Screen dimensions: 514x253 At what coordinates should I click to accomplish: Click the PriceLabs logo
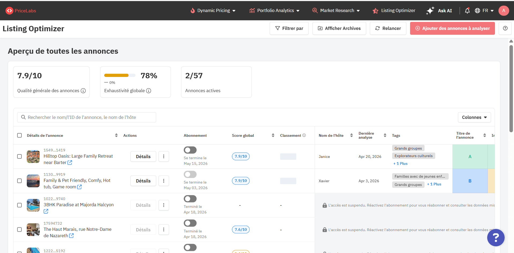point(20,11)
